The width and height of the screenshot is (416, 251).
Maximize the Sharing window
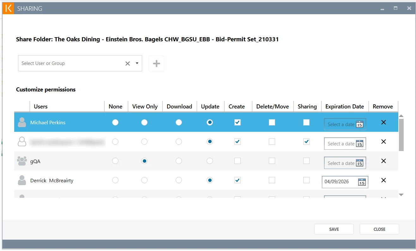tap(395, 8)
